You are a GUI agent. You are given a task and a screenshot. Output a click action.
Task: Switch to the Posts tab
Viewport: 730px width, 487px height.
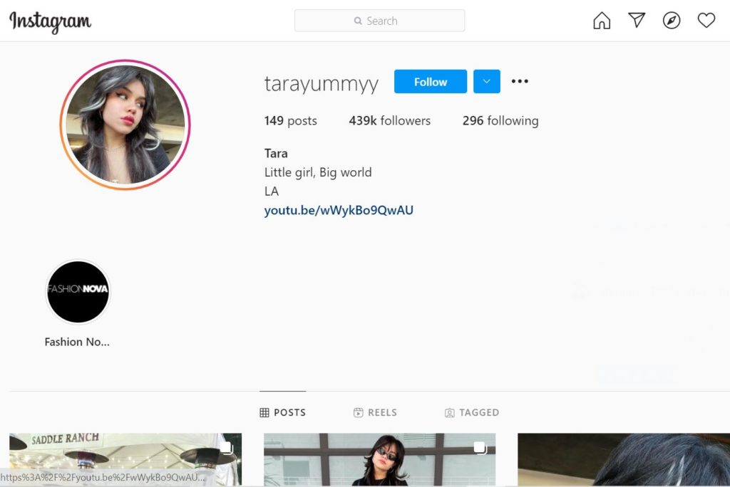click(x=282, y=412)
